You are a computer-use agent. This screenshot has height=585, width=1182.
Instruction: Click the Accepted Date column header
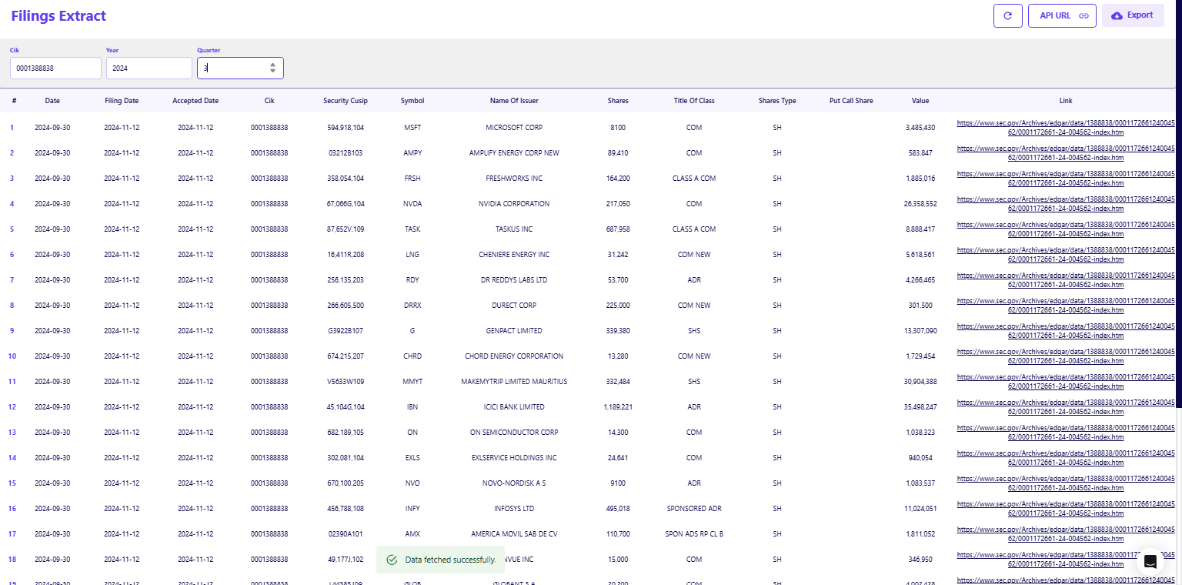pos(195,101)
